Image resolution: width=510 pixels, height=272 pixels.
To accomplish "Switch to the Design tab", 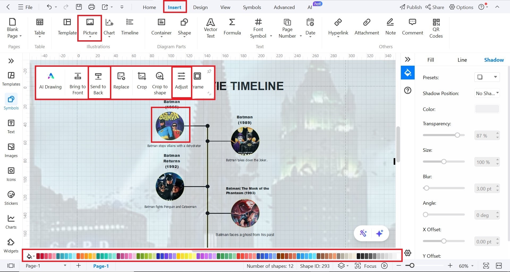I will tap(200, 7).
